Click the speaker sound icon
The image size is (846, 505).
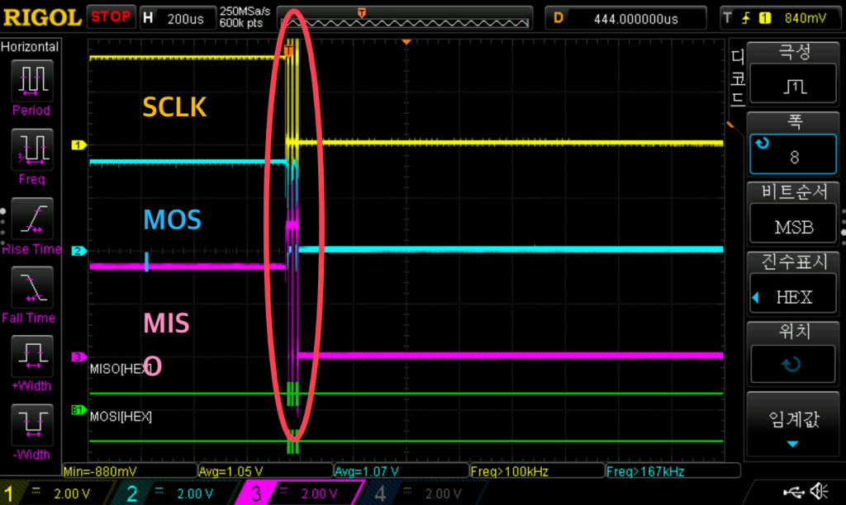pos(819,491)
